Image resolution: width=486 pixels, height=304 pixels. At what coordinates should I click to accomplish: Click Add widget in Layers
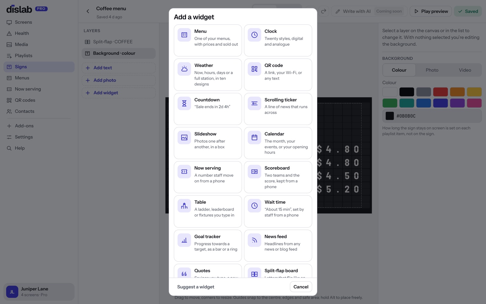118,93
